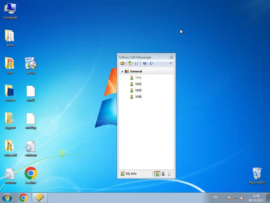Viewport: 270px width, 203px height.
Task: Select the support folder on desktop
Action: (x=10, y=121)
